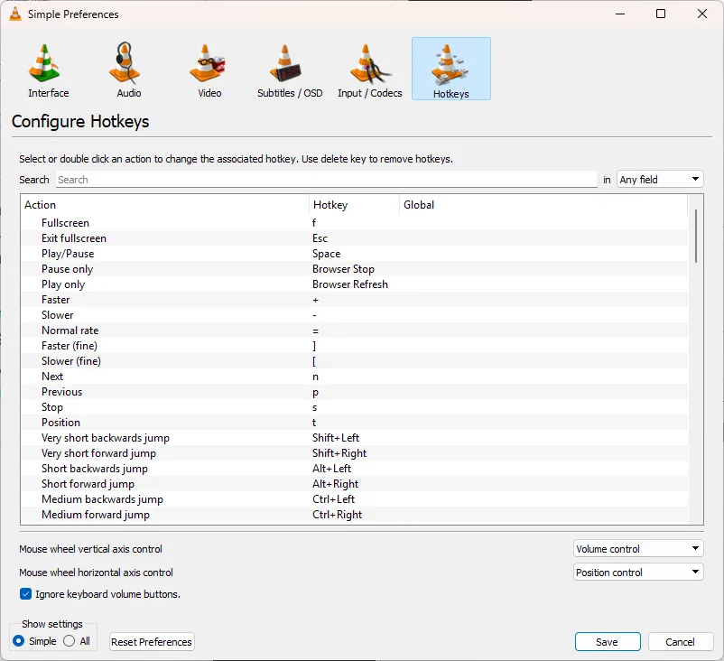
Task: Click the Cancel button
Action: click(x=680, y=642)
